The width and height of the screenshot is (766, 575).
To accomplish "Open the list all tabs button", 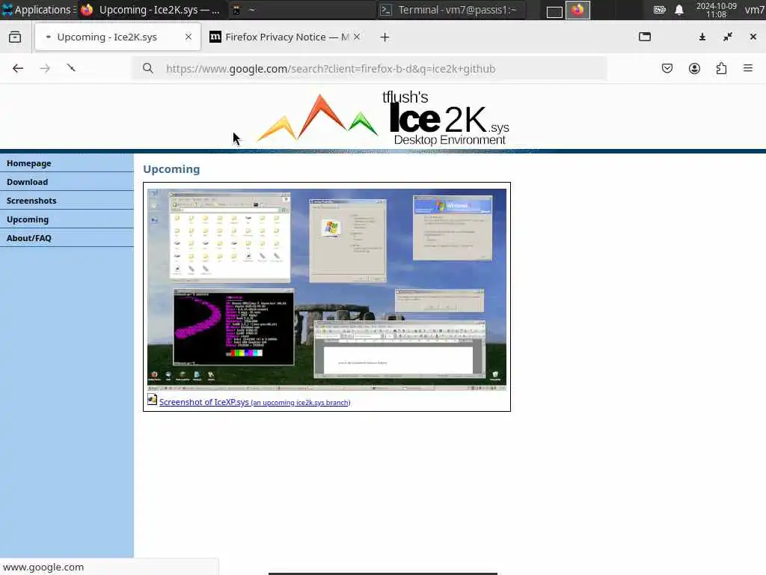I will [645, 37].
